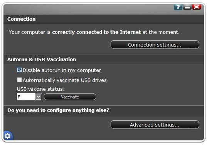
Task: Click "Your computer is" status message start
Action: (x=30, y=32)
